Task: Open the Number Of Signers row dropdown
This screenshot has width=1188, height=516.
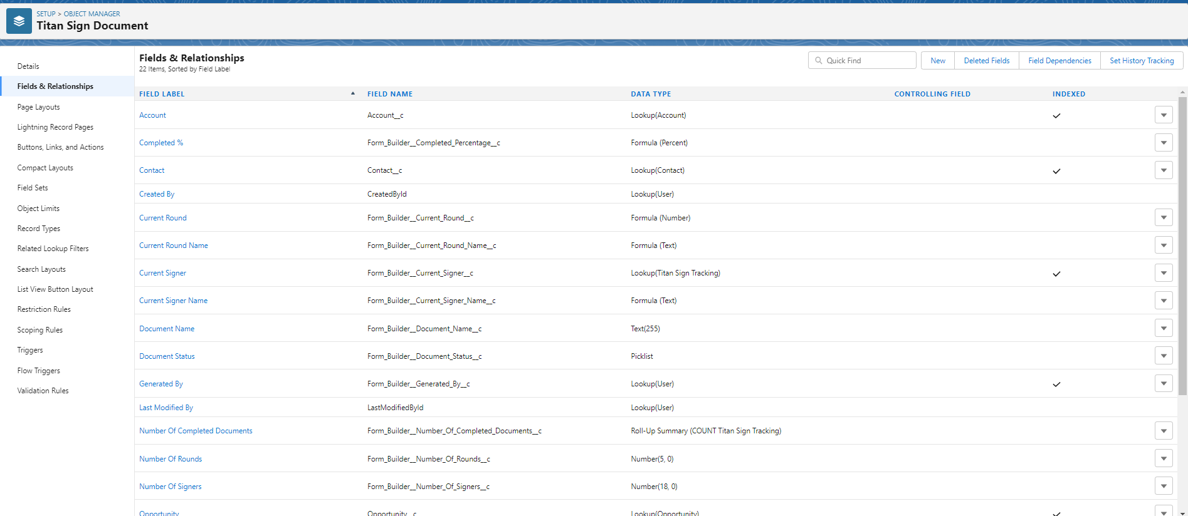Action: coord(1164,487)
